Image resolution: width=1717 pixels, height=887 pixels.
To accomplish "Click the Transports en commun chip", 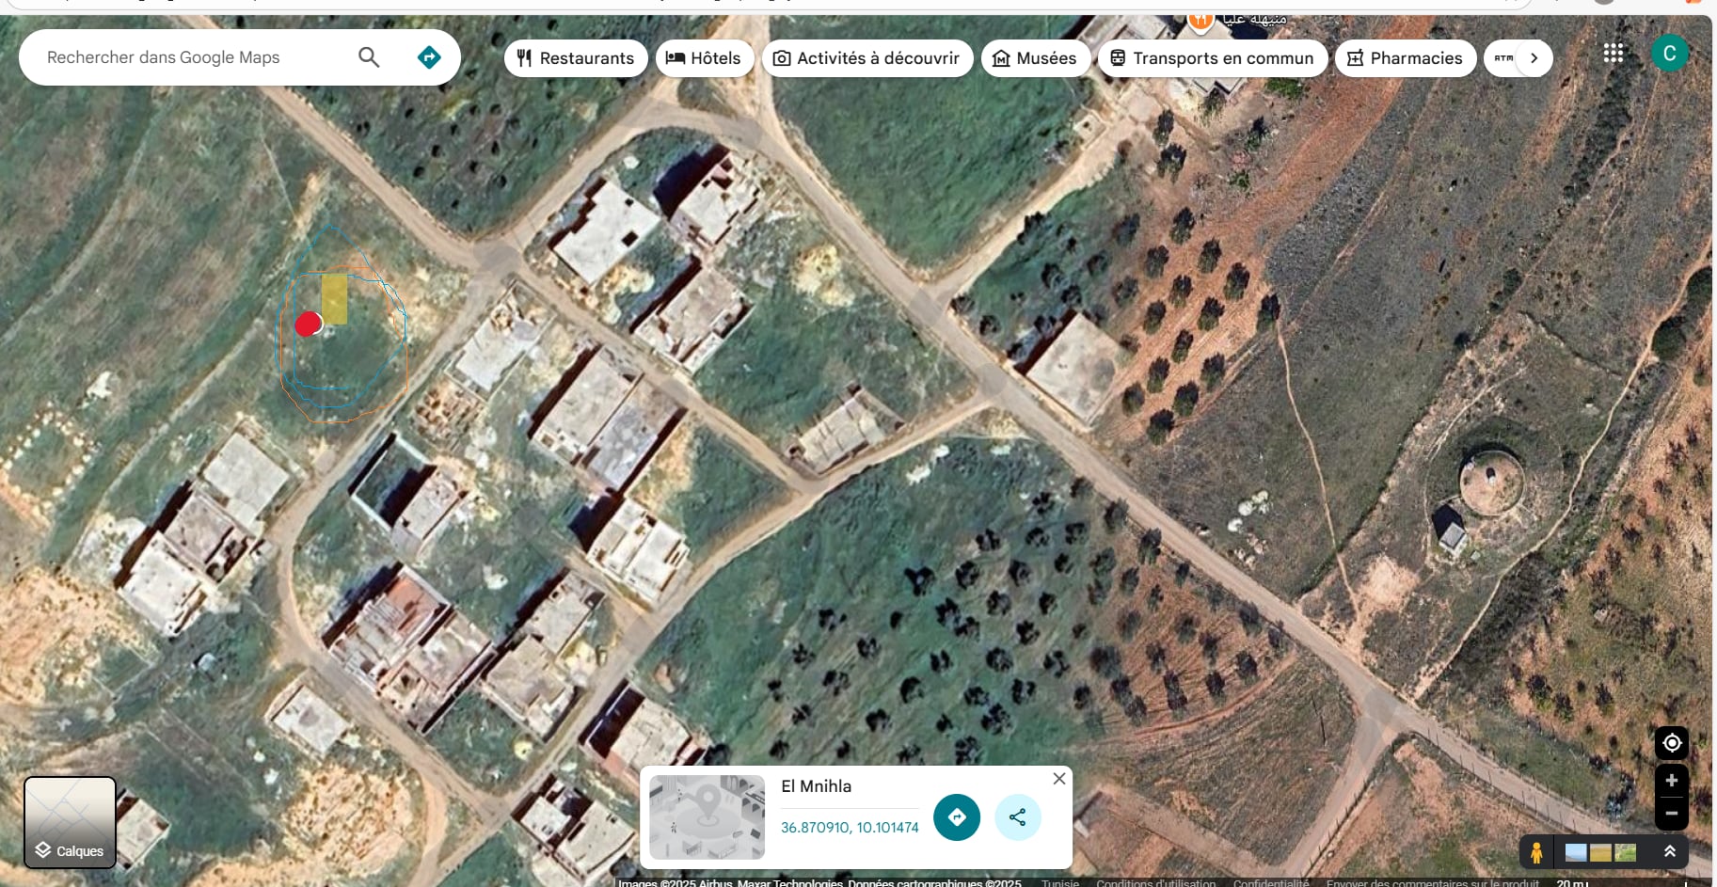I will tap(1212, 58).
